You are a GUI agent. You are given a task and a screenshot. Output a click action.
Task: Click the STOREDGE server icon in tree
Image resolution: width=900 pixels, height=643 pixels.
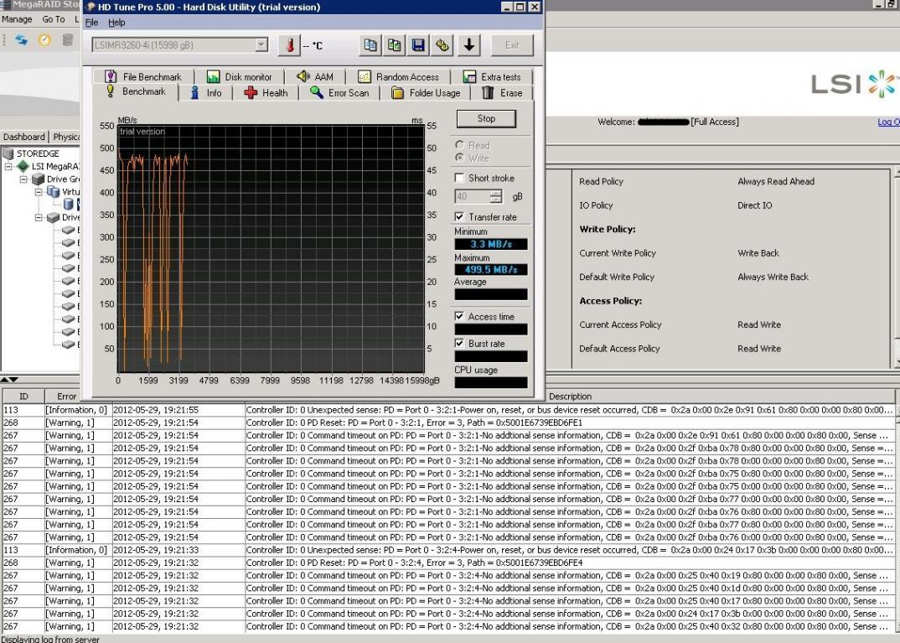pyautogui.click(x=8, y=153)
